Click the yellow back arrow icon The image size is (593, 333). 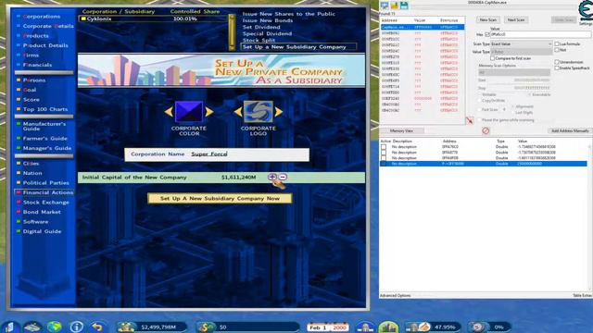point(97,327)
